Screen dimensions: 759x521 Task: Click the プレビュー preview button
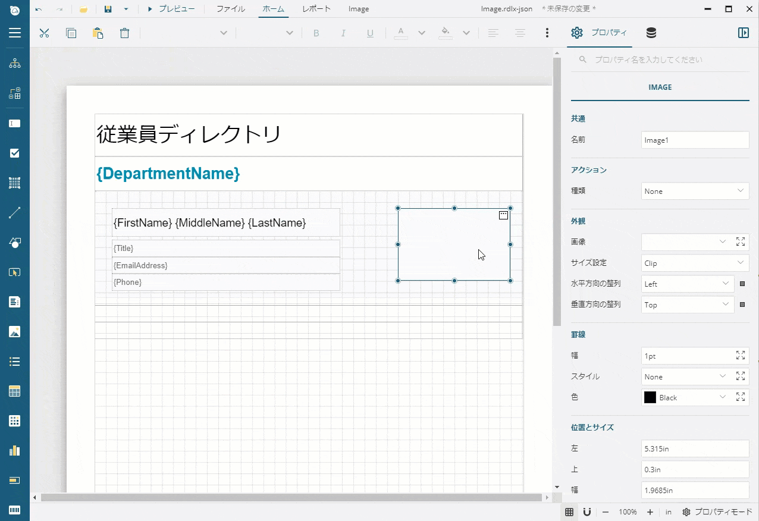tap(171, 9)
